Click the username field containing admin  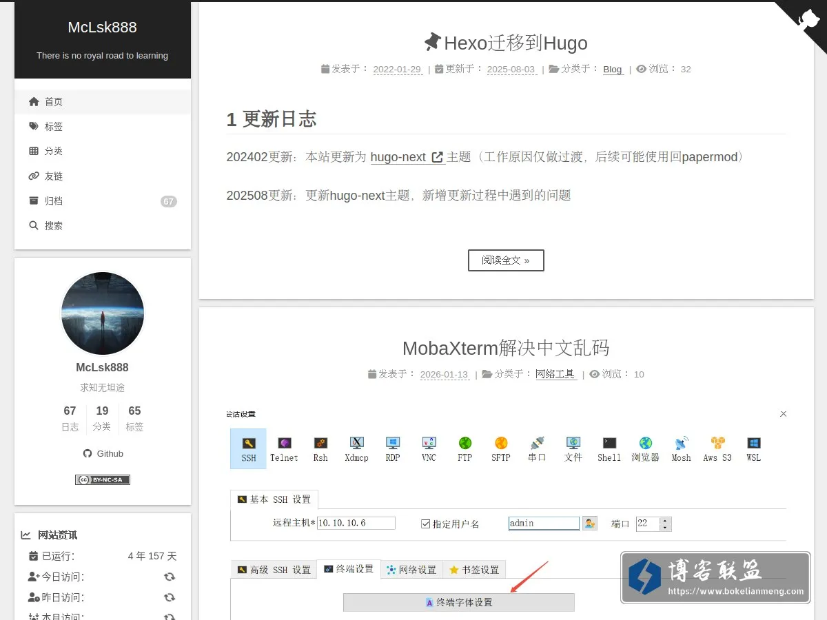(x=544, y=524)
